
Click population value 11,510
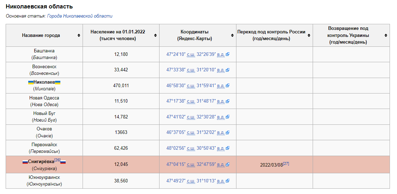pos(121,101)
